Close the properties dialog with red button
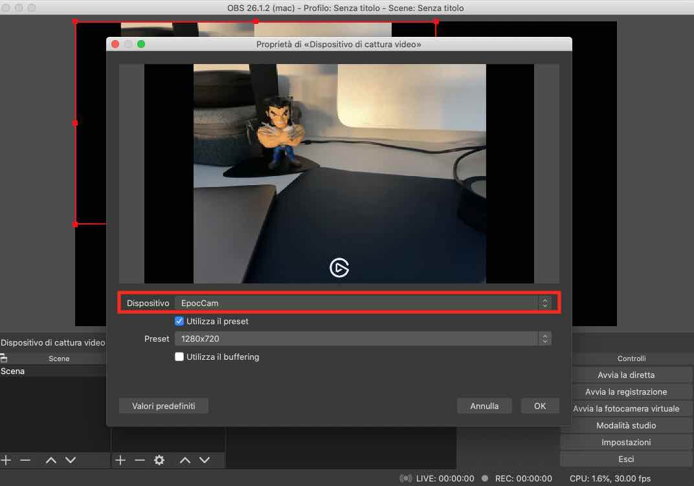 (115, 44)
